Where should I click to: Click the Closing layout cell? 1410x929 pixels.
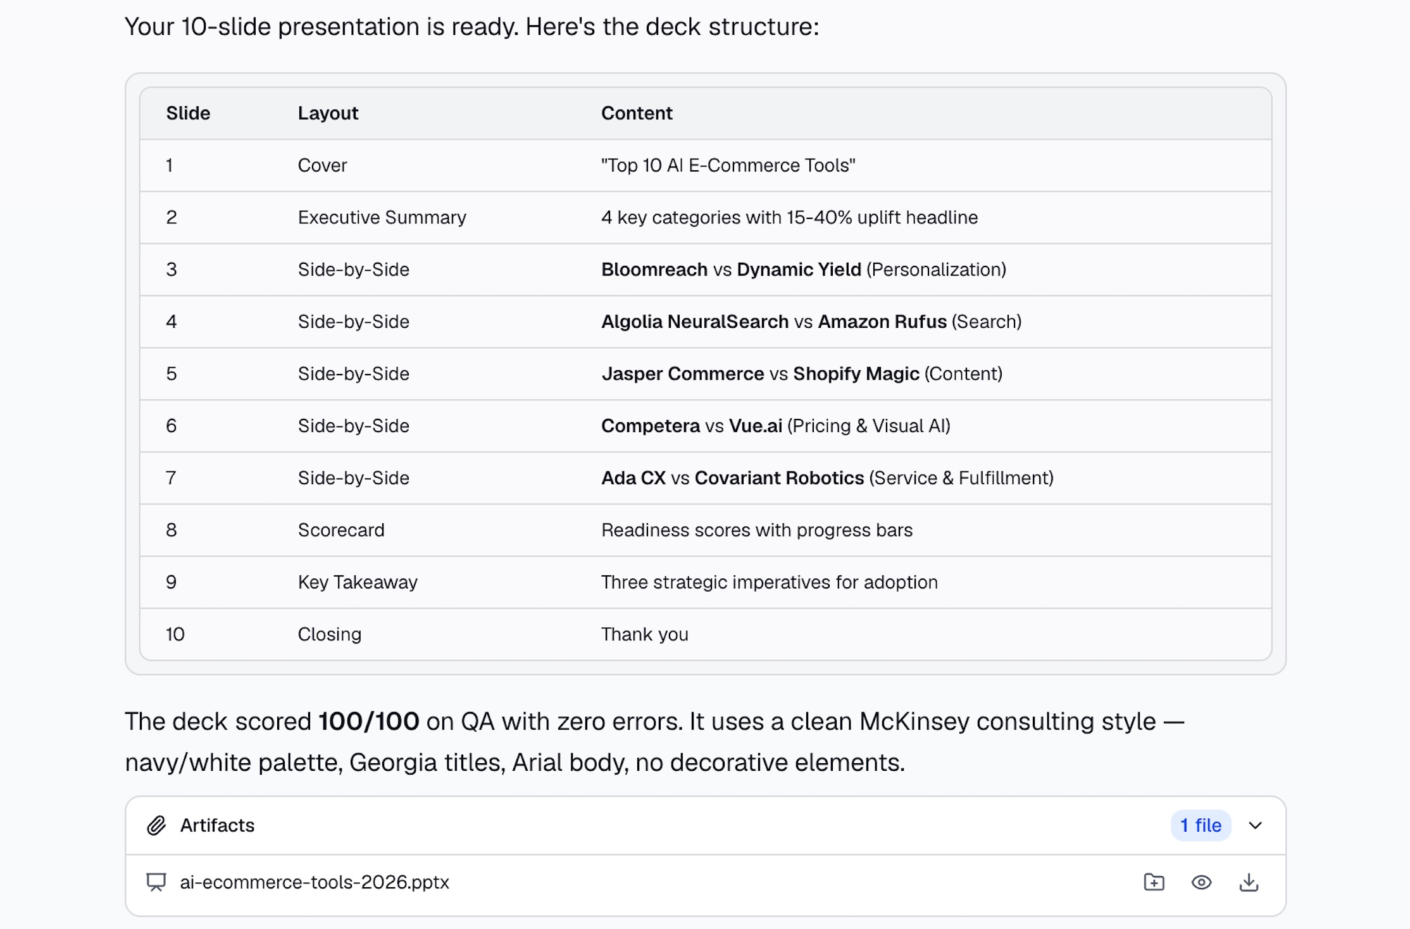click(329, 634)
